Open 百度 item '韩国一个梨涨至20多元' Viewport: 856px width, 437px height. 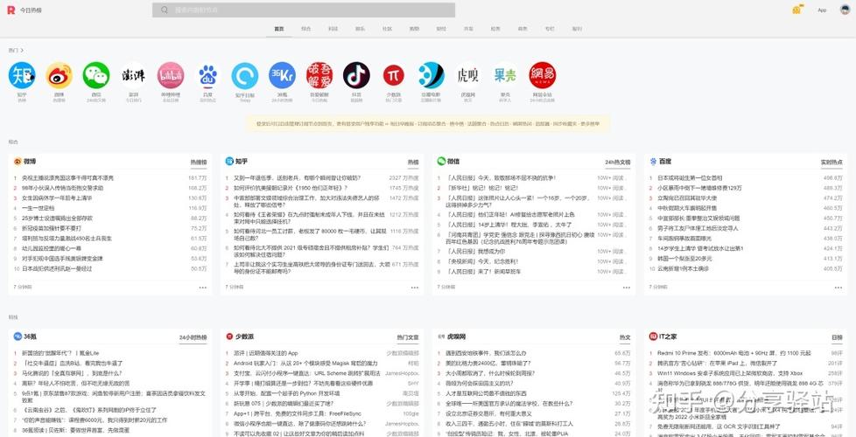point(684,259)
